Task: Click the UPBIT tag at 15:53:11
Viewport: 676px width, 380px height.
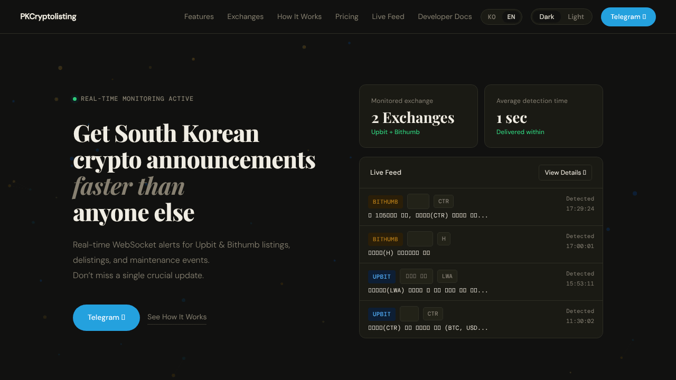Action: tap(382, 277)
